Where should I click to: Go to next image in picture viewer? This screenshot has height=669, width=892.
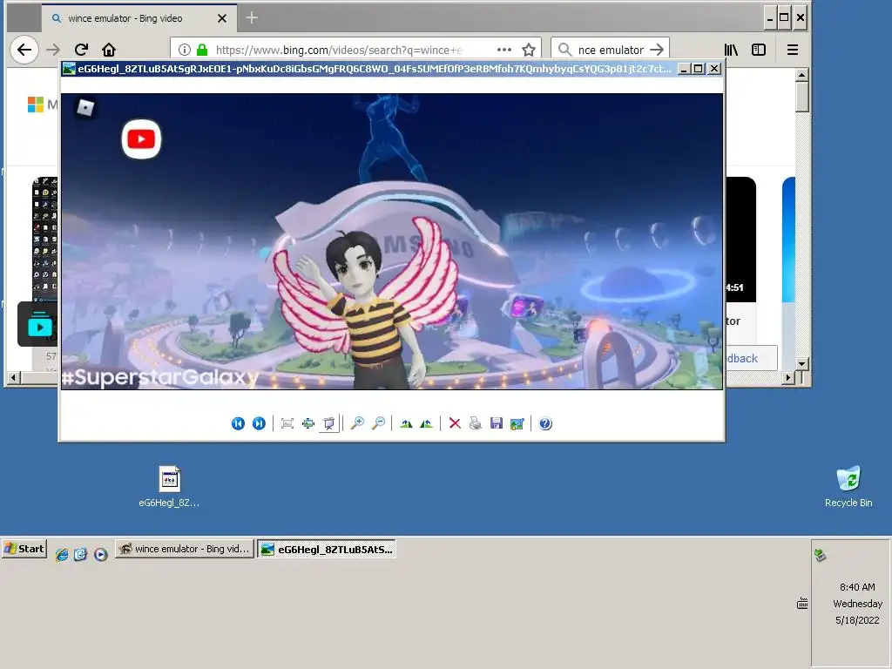coord(258,423)
